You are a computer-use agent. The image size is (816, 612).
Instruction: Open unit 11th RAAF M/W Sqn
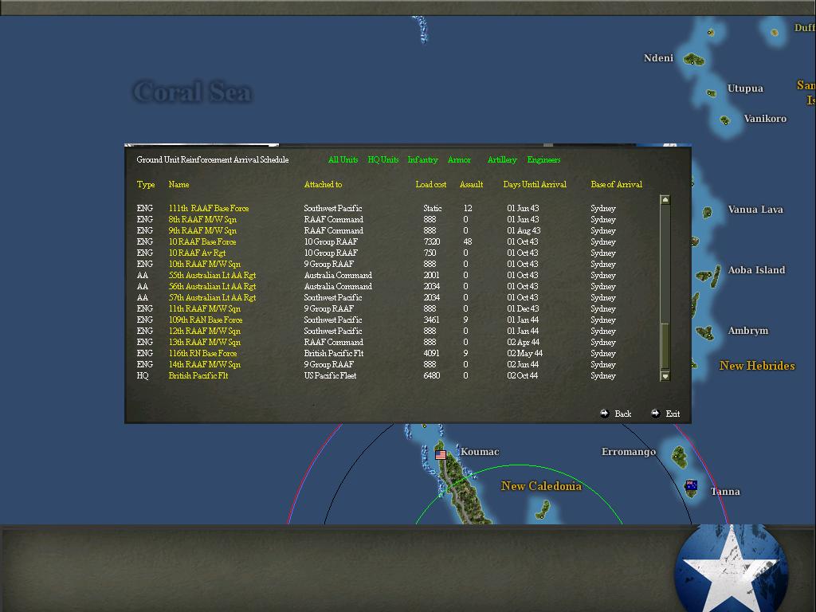[x=205, y=309]
